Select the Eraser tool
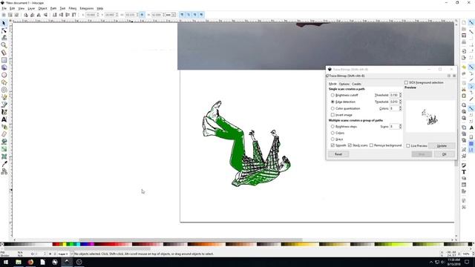 [4, 134]
